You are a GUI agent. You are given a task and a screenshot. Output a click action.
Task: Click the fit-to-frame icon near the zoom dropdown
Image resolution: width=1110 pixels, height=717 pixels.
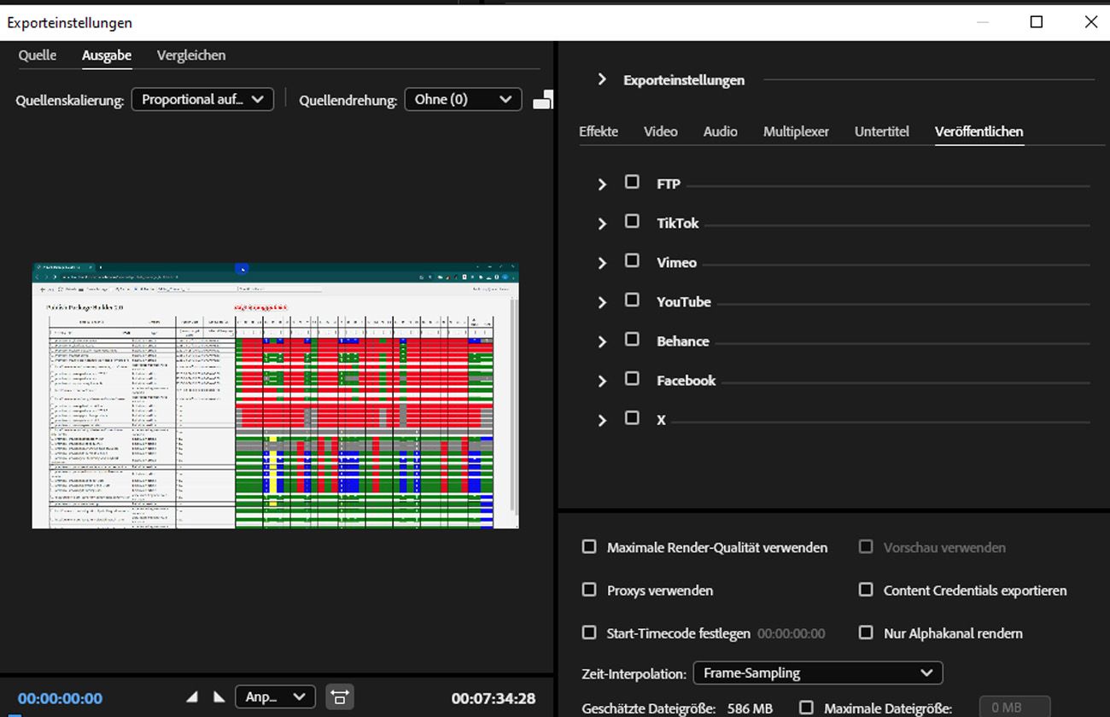pyautogui.click(x=340, y=697)
